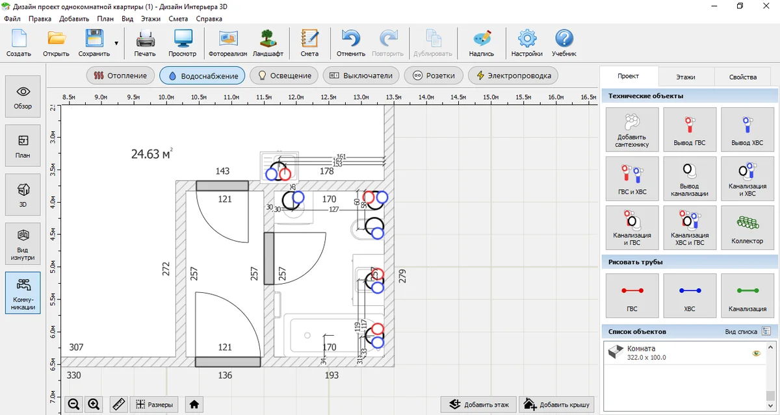Viewport: 780px width, 415px height.
Task: Switch to the Свойства tab
Action: pos(743,77)
